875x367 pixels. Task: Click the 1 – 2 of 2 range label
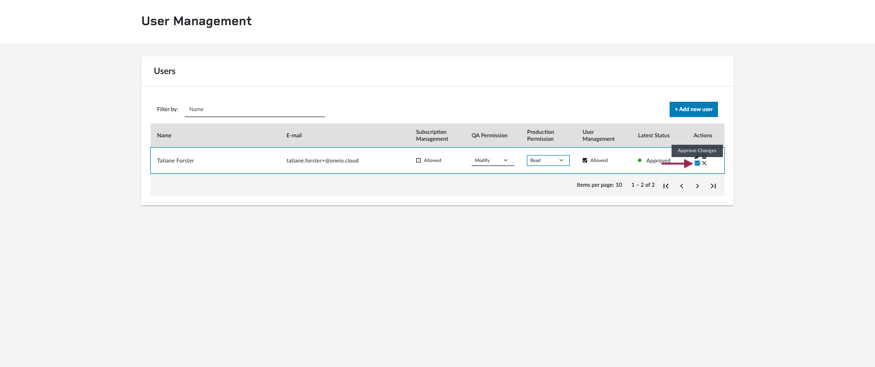tap(643, 185)
